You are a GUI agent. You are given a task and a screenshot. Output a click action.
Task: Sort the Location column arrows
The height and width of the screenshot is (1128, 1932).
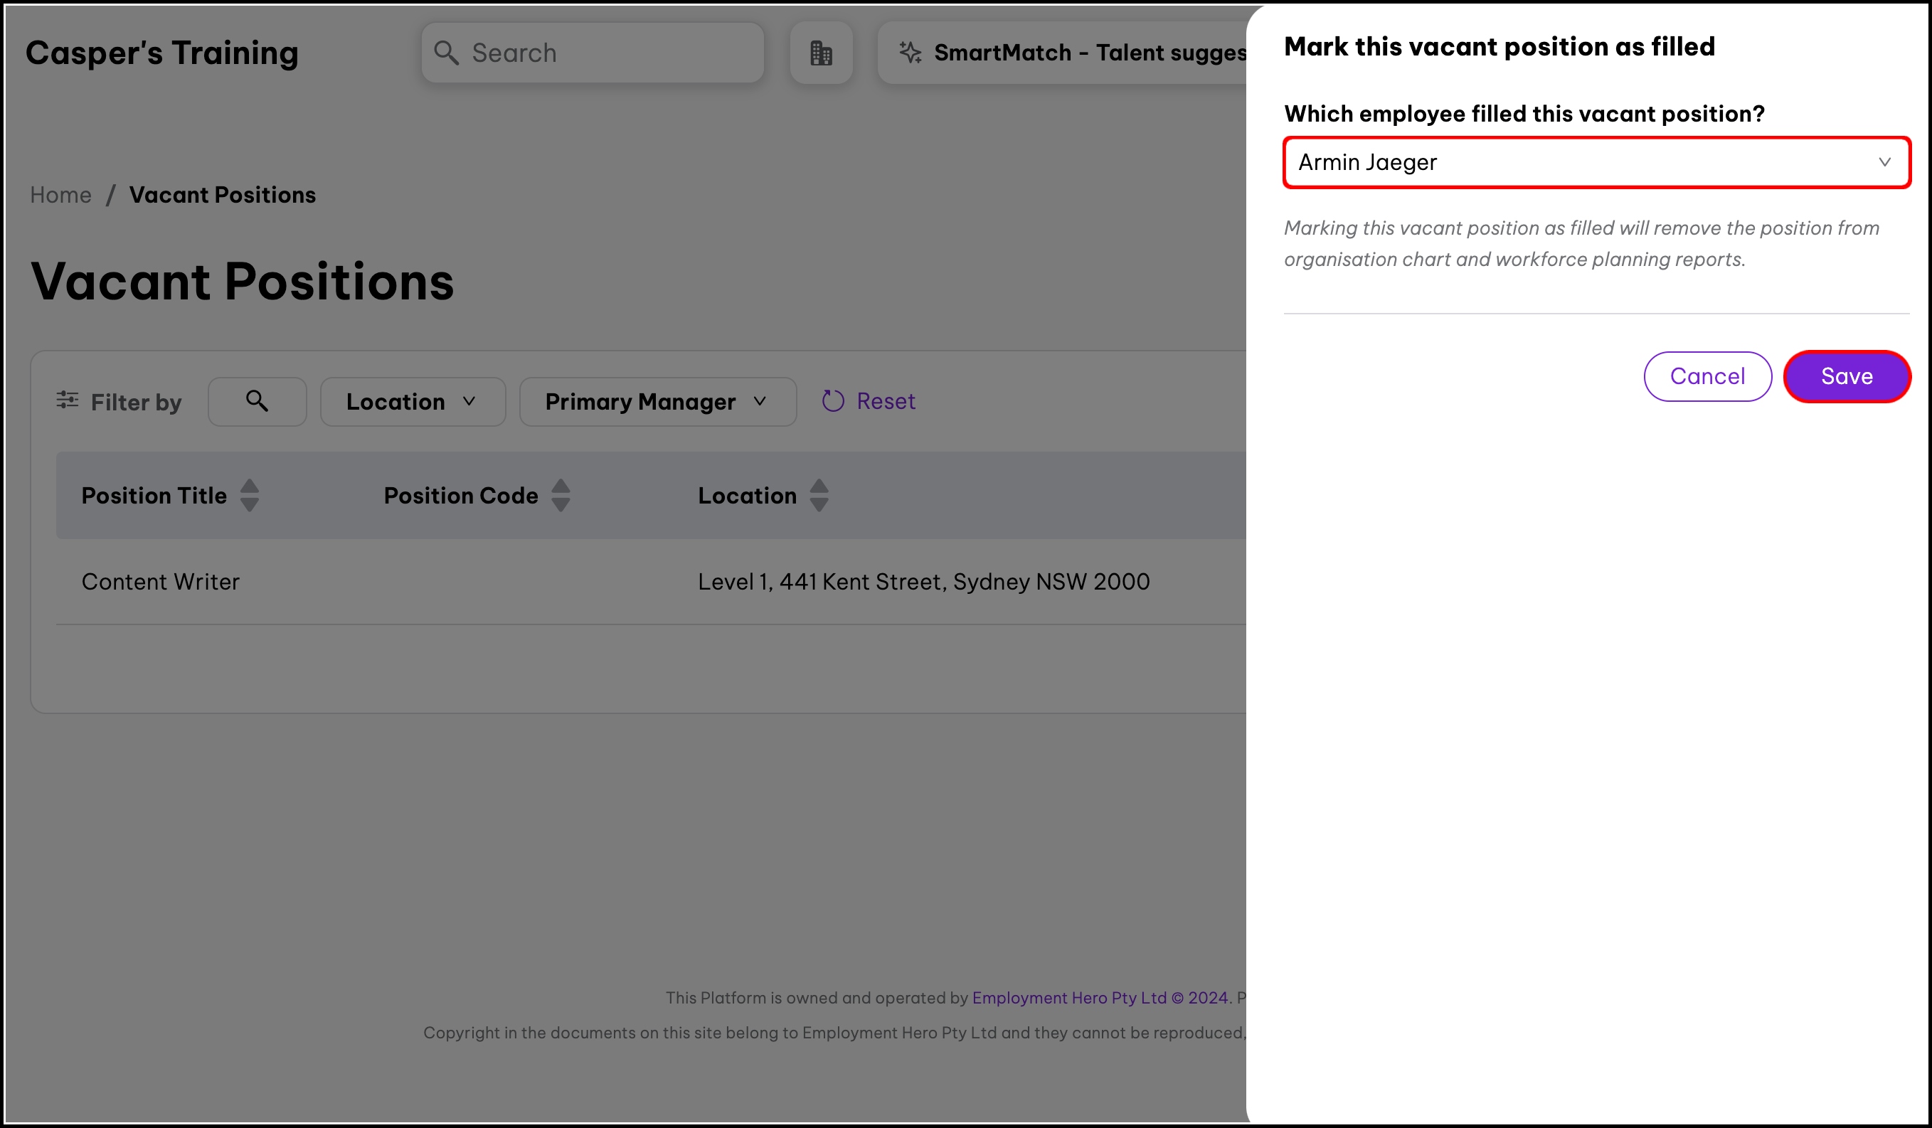(x=819, y=496)
